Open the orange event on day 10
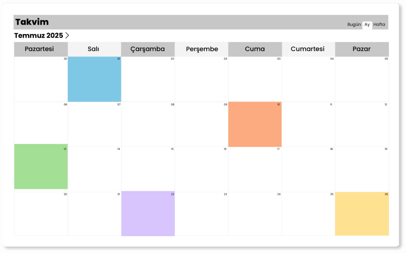The image size is (406, 253). coord(255,124)
